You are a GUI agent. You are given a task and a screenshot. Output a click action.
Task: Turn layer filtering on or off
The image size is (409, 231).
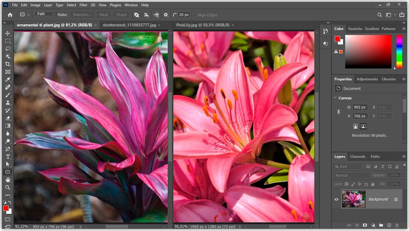tap(405, 165)
